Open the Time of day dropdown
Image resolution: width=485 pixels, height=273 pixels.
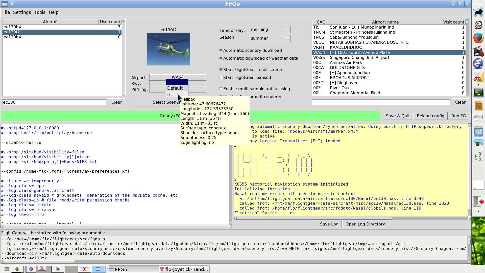tap(269, 30)
